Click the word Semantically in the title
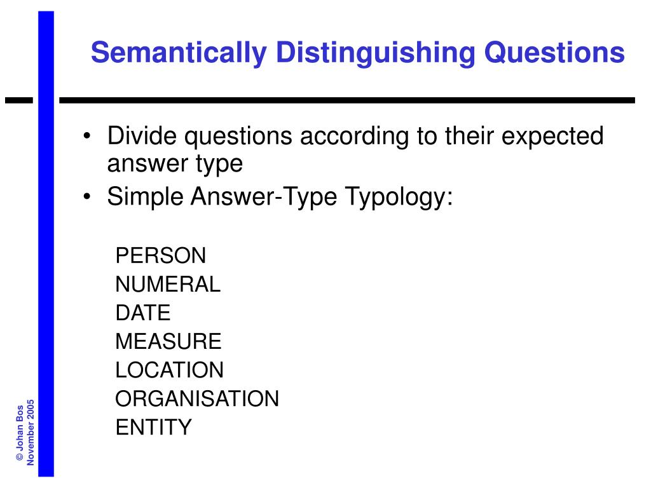Viewport: 651px width, 488px height. pos(179,53)
